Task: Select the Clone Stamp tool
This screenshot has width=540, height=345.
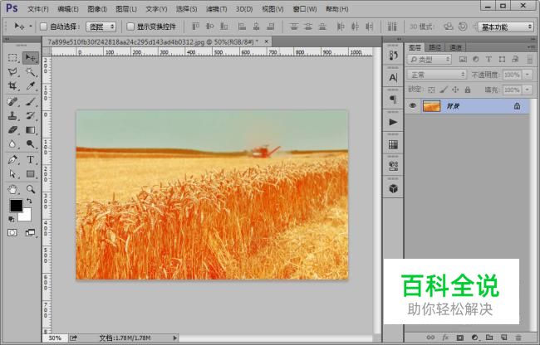Action: [12, 116]
